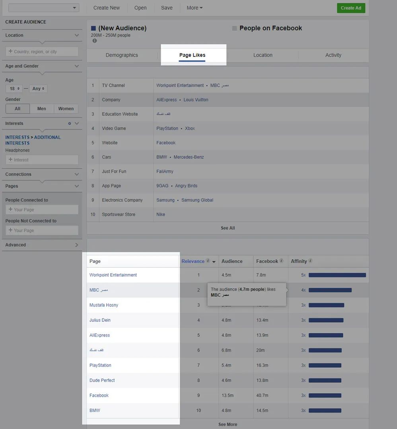Click the Relevance column info icon
The image size is (397, 429).
[x=208, y=261]
